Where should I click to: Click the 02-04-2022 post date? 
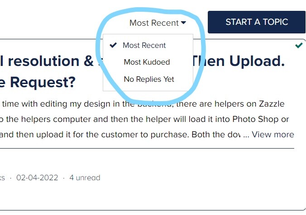(37, 178)
